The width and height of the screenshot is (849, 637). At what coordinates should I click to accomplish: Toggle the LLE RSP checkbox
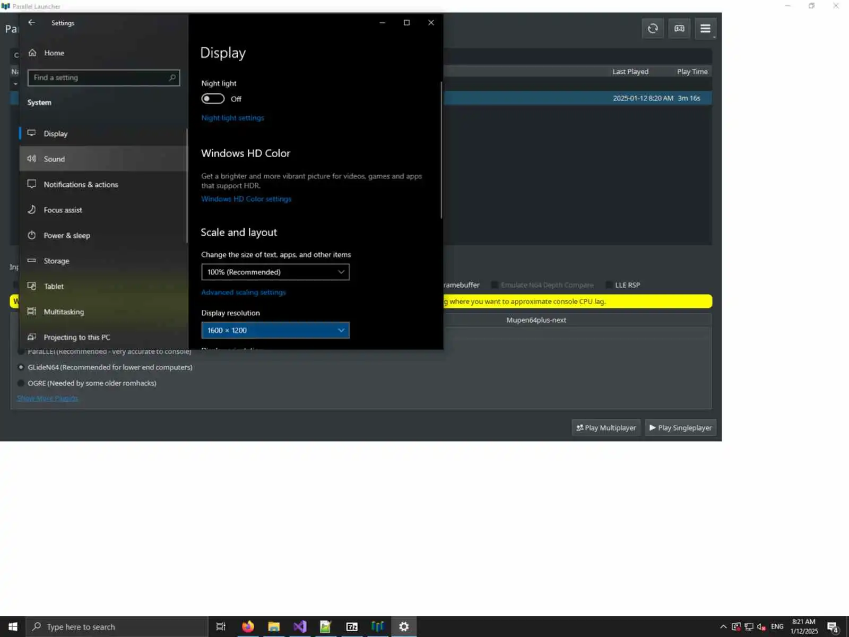(609, 285)
